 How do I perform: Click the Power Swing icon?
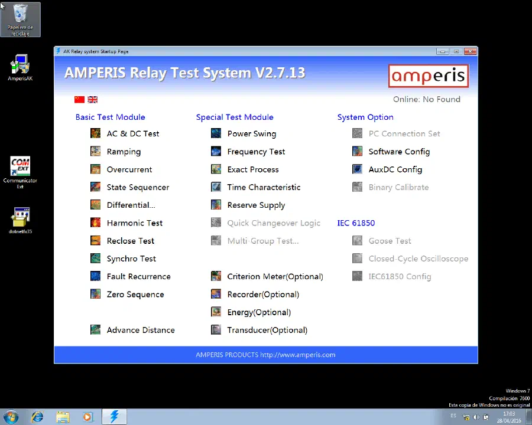[216, 133]
